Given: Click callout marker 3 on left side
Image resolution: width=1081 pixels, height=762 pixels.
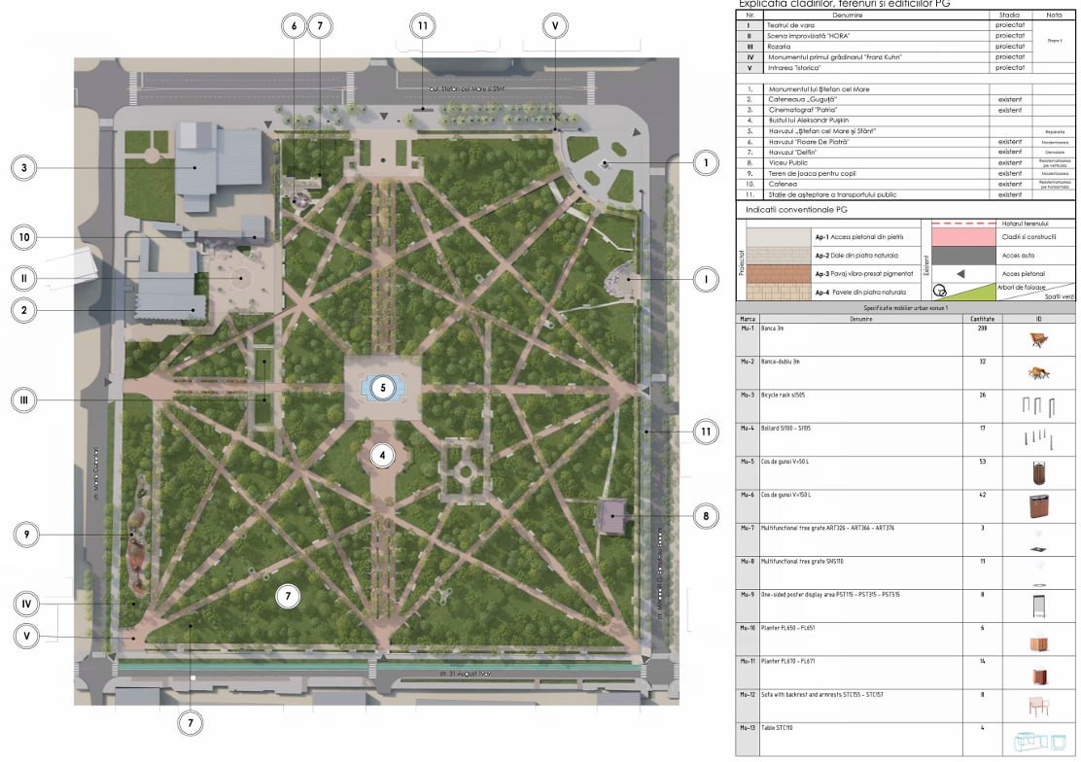Looking at the screenshot, I should point(25,168).
